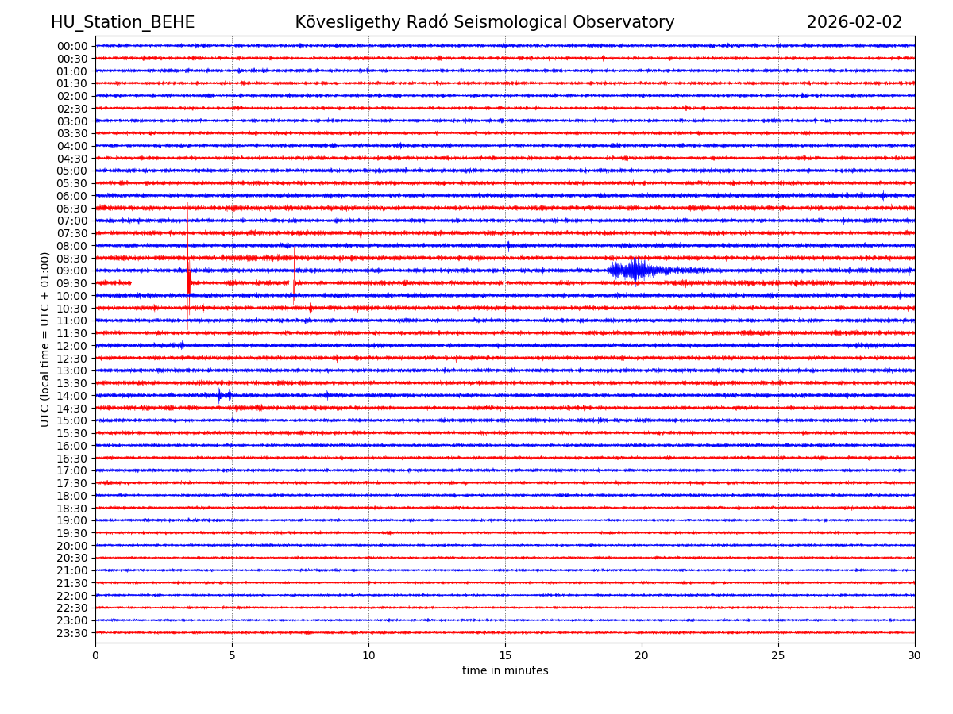Click the 0 tick on the minutes axis
Screen dimensions: 953x714
click(95, 656)
